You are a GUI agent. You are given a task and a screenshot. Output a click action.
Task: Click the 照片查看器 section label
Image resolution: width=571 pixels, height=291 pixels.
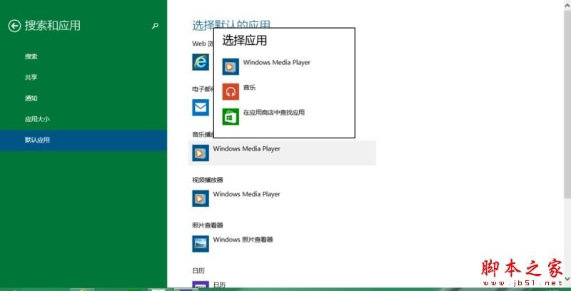(x=208, y=225)
